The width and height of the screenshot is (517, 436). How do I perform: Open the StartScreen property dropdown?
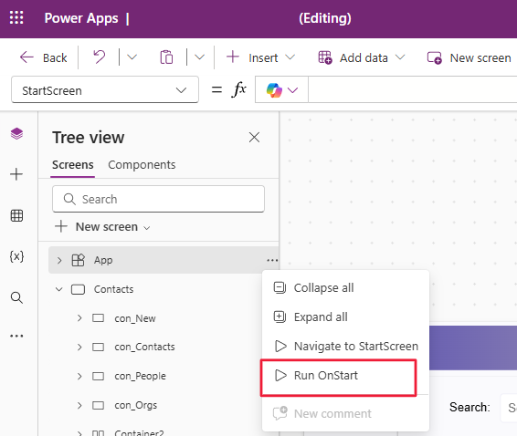coord(105,90)
